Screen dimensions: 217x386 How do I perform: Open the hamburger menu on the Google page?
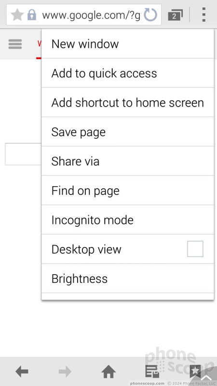point(15,44)
